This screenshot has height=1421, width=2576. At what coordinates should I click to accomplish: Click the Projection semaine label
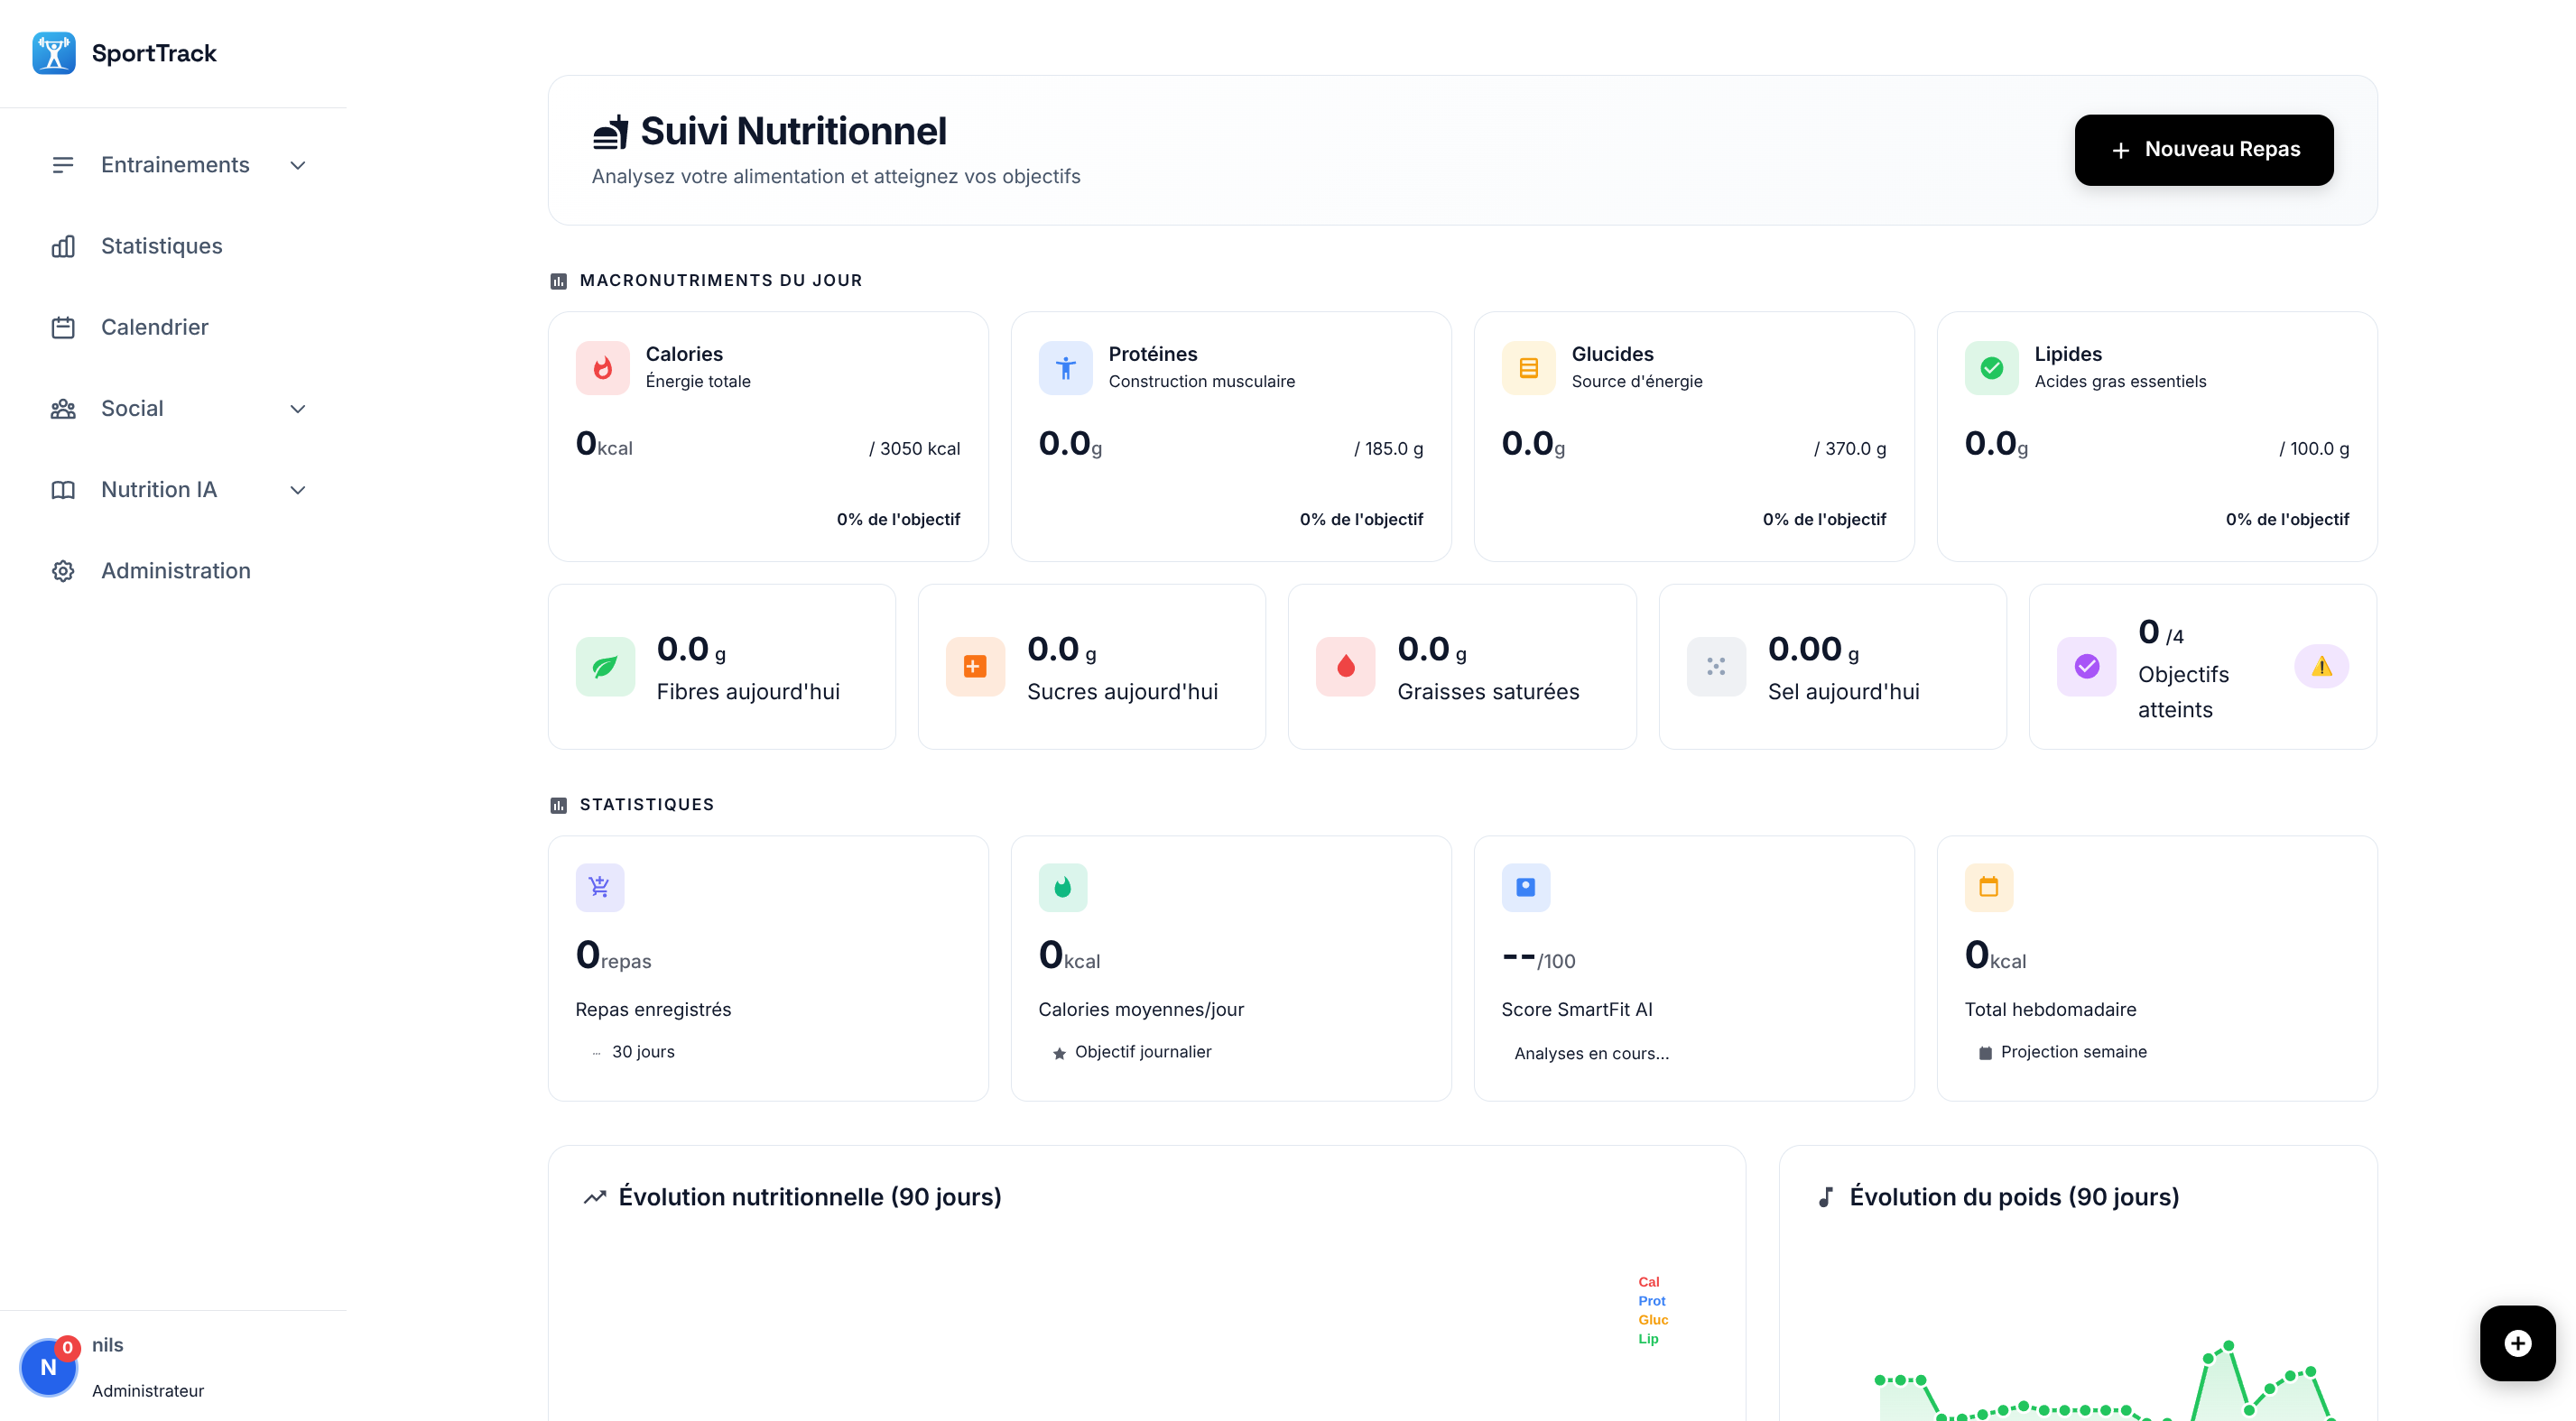[x=2073, y=1051]
